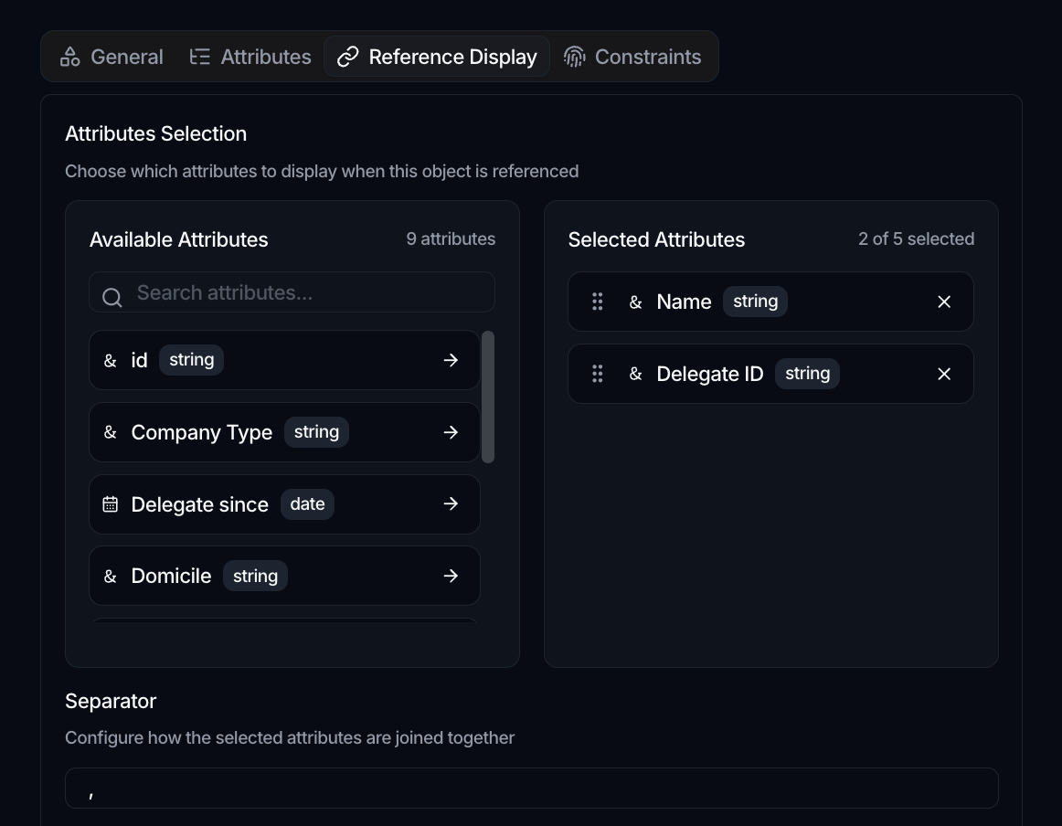Click the string badge next to Delegate ID
Image resolution: width=1062 pixels, height=826 pixels.
pos(807,374)
